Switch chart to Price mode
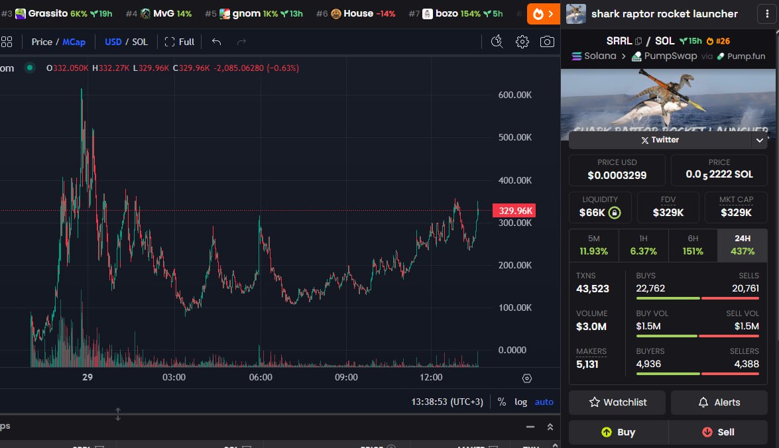Image resolution: width=779 pixels, height=448 pixels. pos(42,42)
